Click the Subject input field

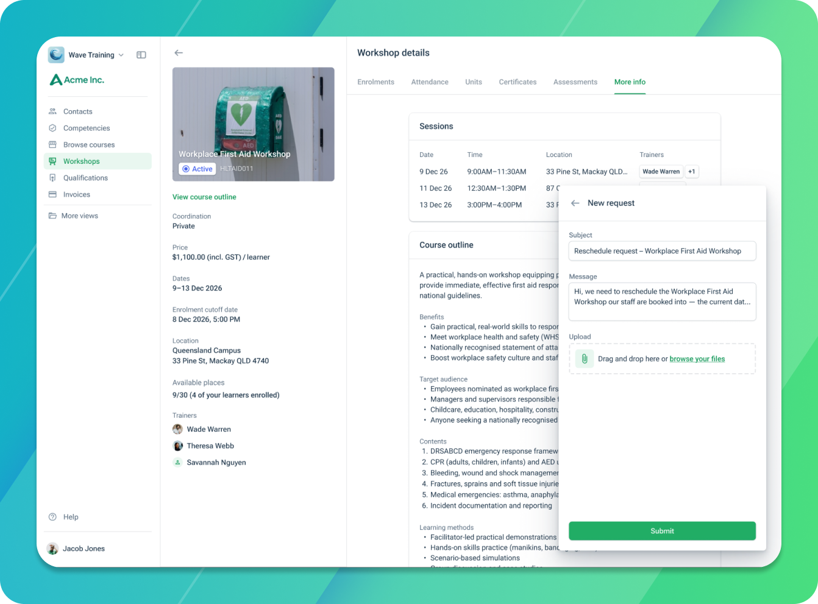[662, 251]
